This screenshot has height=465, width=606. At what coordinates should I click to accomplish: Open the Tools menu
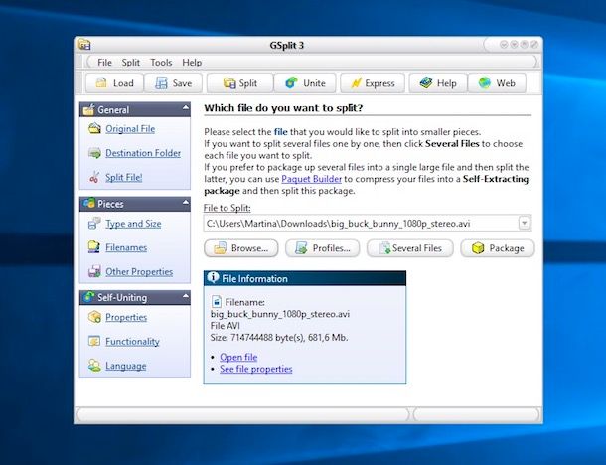[161, 63]
